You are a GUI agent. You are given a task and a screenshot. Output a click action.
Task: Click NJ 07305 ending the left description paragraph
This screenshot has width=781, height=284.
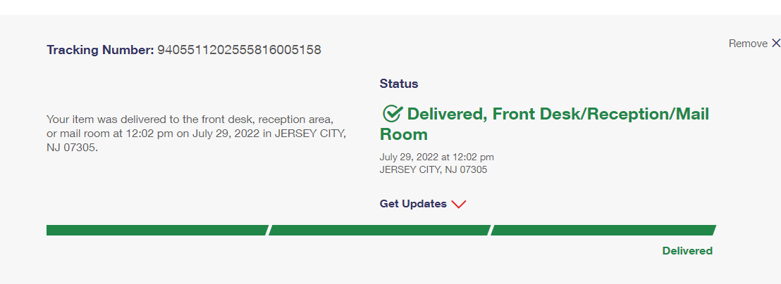pos(72,148)
